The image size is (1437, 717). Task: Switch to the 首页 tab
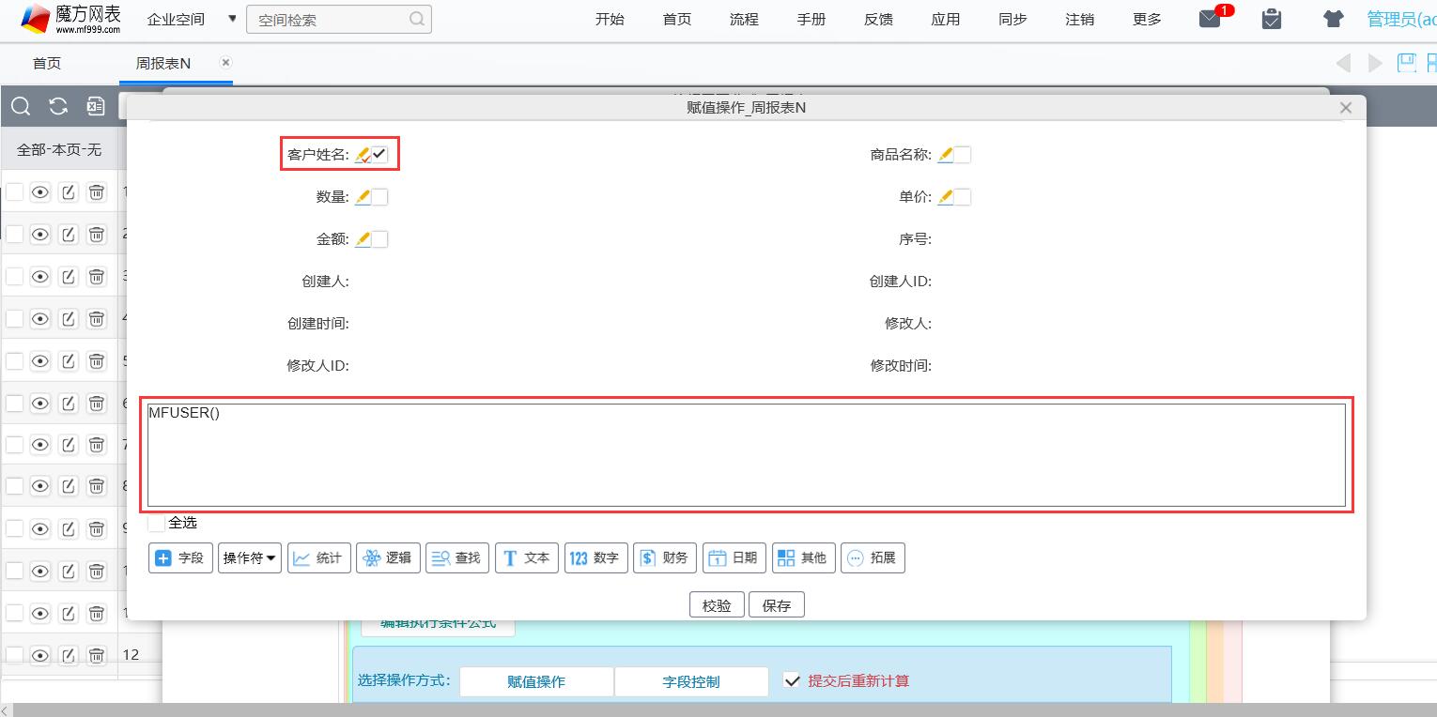pos(47,63)
